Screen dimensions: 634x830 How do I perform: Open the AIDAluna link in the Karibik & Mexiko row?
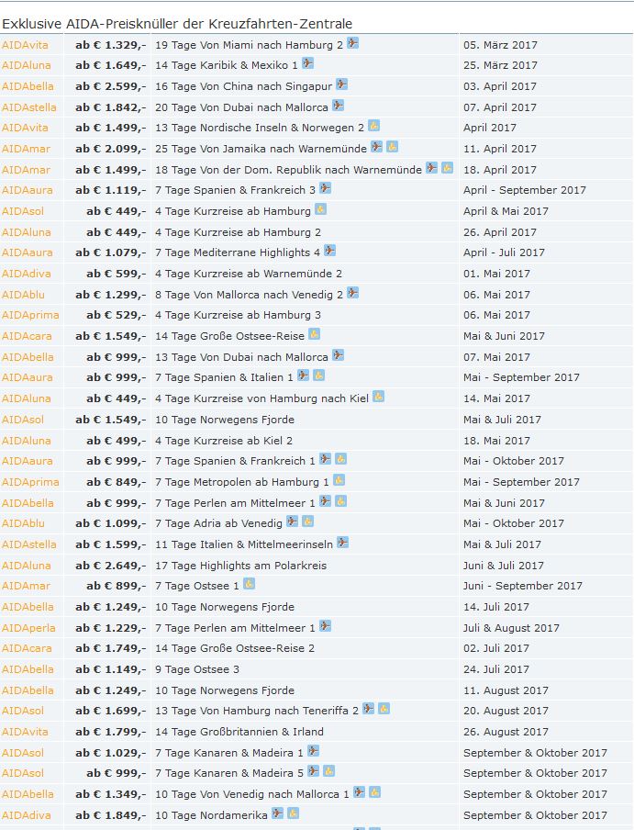[27, 65]
